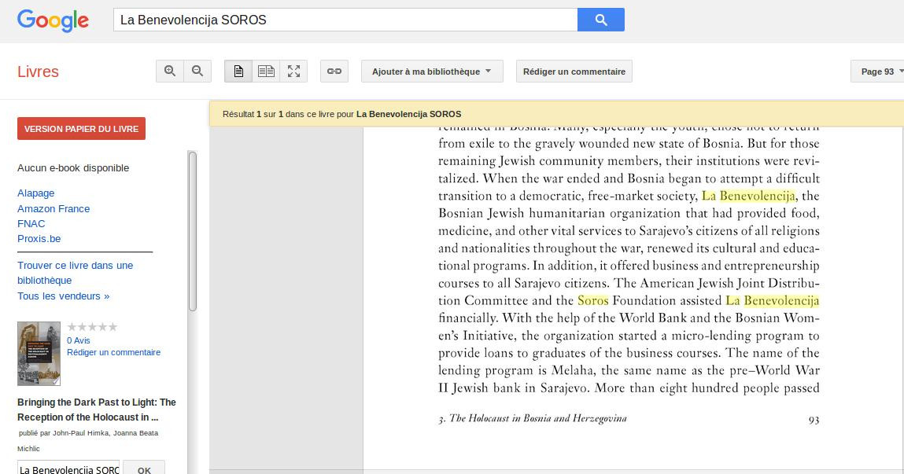Screen dimensions: 904x474
Task: Open the FNAC seller link
Action: (x=31, y=223)
